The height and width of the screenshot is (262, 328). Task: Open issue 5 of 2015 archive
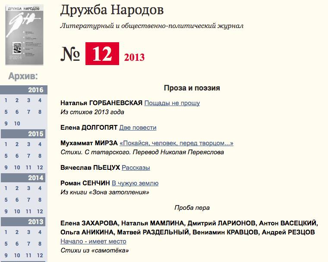click(6, 156)
